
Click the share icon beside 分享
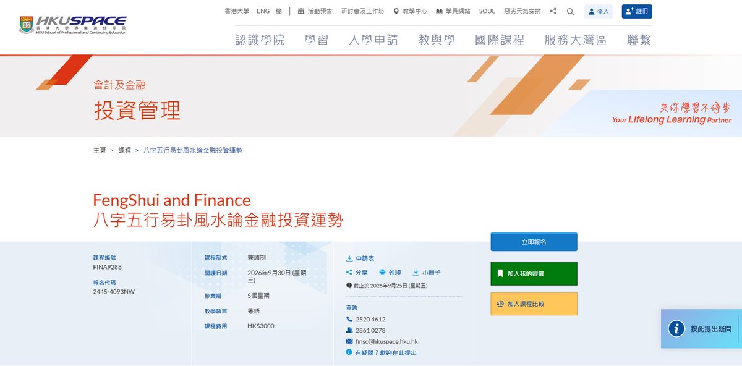[349, 272]
